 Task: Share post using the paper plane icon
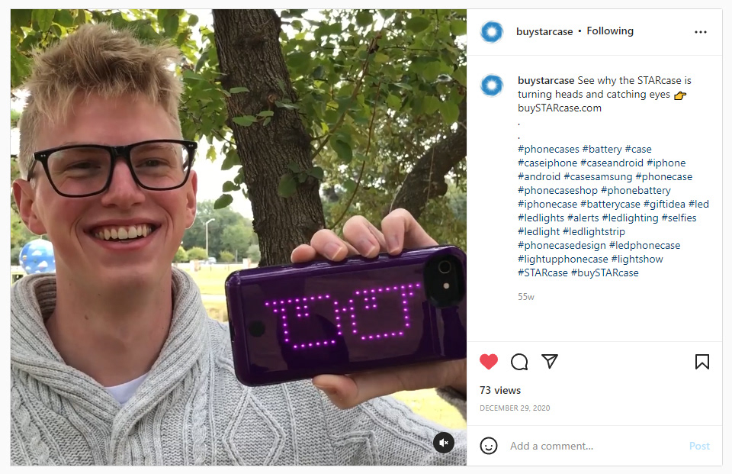pyautogui.click(x=550, y=361)
